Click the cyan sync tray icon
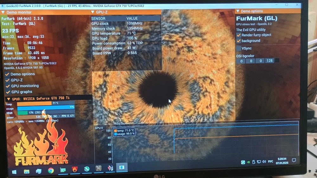317x178 pixels. coord(243,162)
